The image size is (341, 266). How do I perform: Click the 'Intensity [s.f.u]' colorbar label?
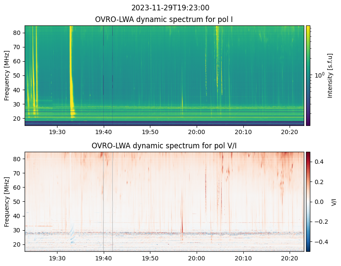point(330,75)
